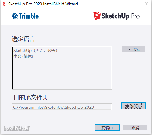Click the window title text
Screen dimensions: 152x135
[43, 4]
